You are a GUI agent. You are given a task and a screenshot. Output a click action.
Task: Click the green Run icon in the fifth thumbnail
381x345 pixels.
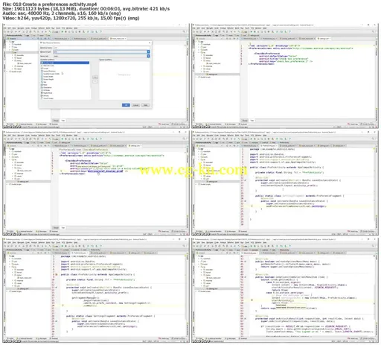pyautogui.click(x=63, y=246)
